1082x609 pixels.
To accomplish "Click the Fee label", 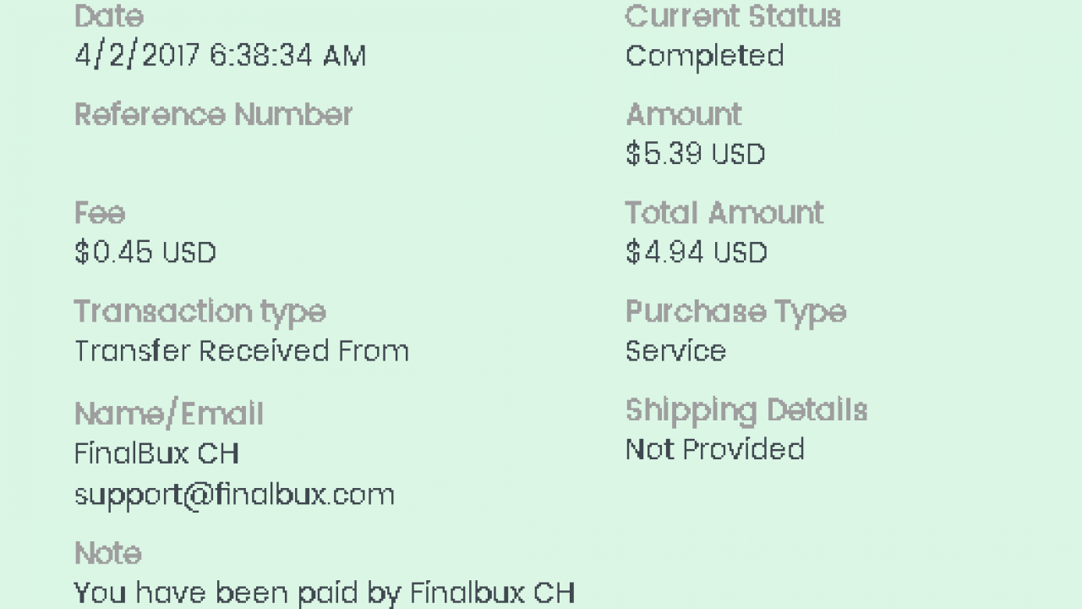I will click(100, 213).
